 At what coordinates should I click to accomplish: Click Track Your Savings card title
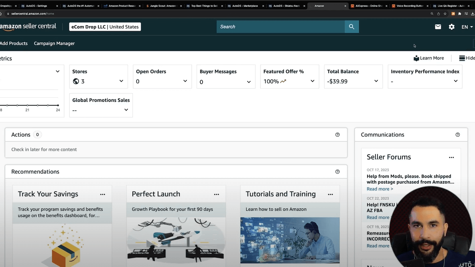48,194
